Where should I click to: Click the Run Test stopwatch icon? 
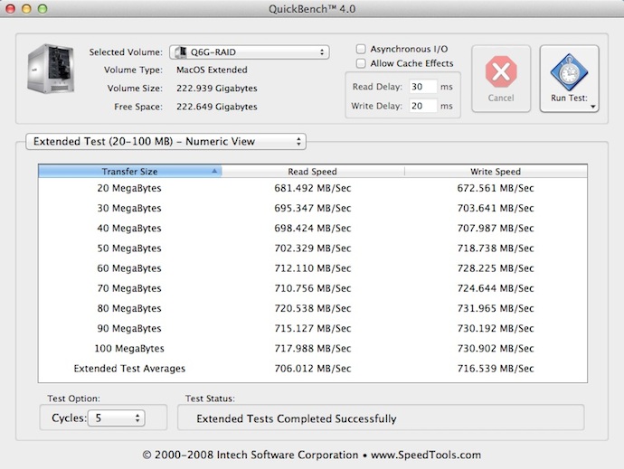coord(569,72)
